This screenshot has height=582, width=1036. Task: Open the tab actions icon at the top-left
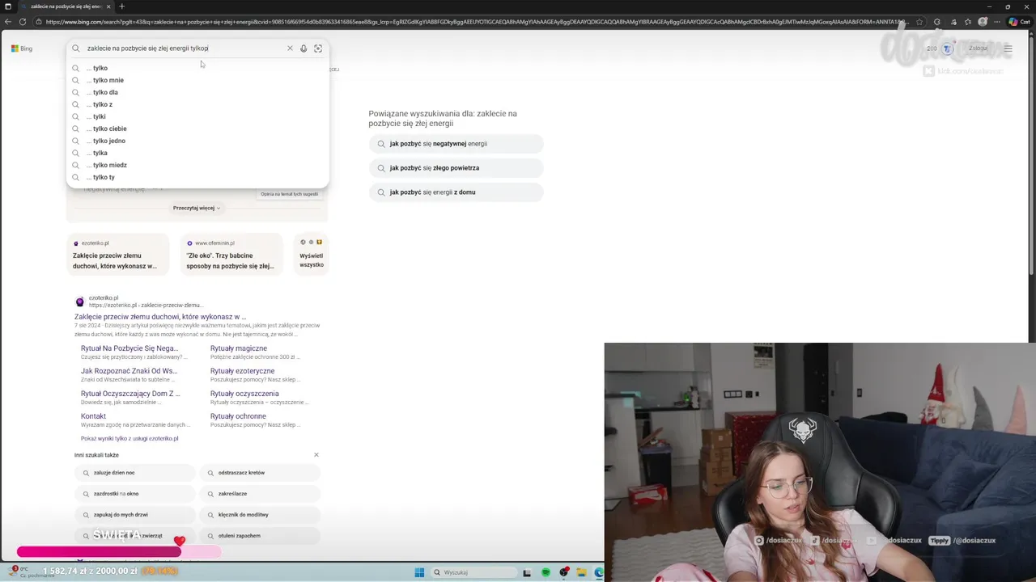tap(8, 6)
